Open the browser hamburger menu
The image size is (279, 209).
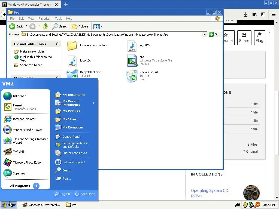[274, 14]
